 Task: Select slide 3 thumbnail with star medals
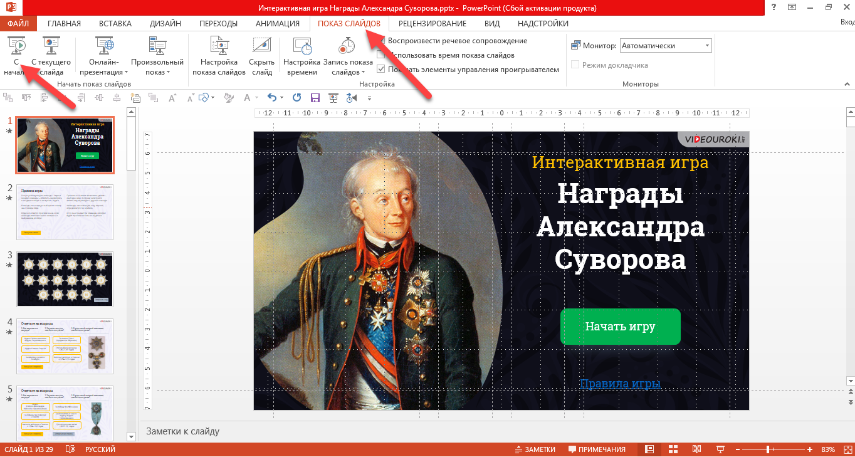point(65,279)
